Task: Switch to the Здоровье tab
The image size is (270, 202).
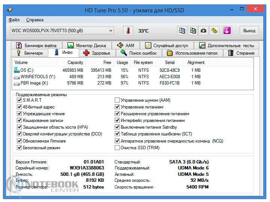Action: [97, 53]
